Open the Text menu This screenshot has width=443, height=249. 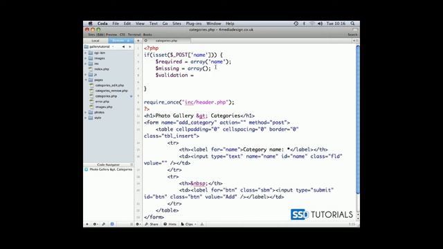[x=154, y=24]
